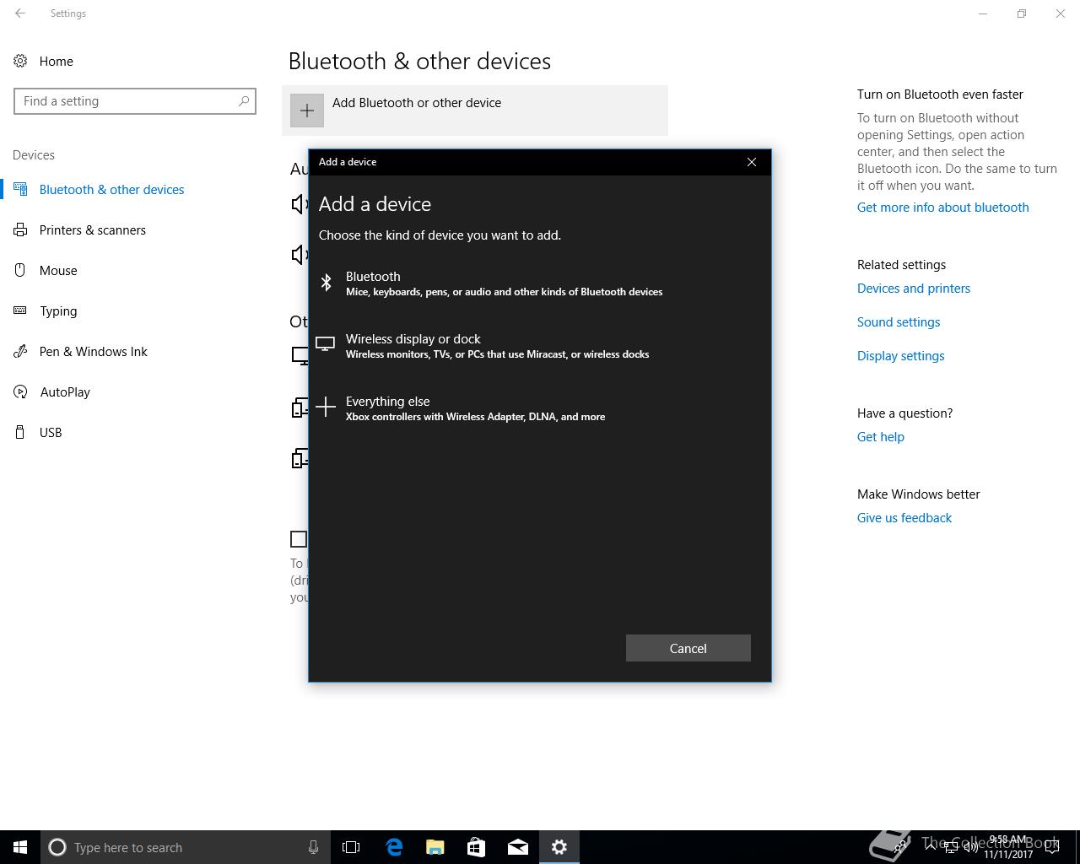This screenshot has height=864, width=1080.
Task: Open Get more info about bluetooth
Action: coord(942,208)
